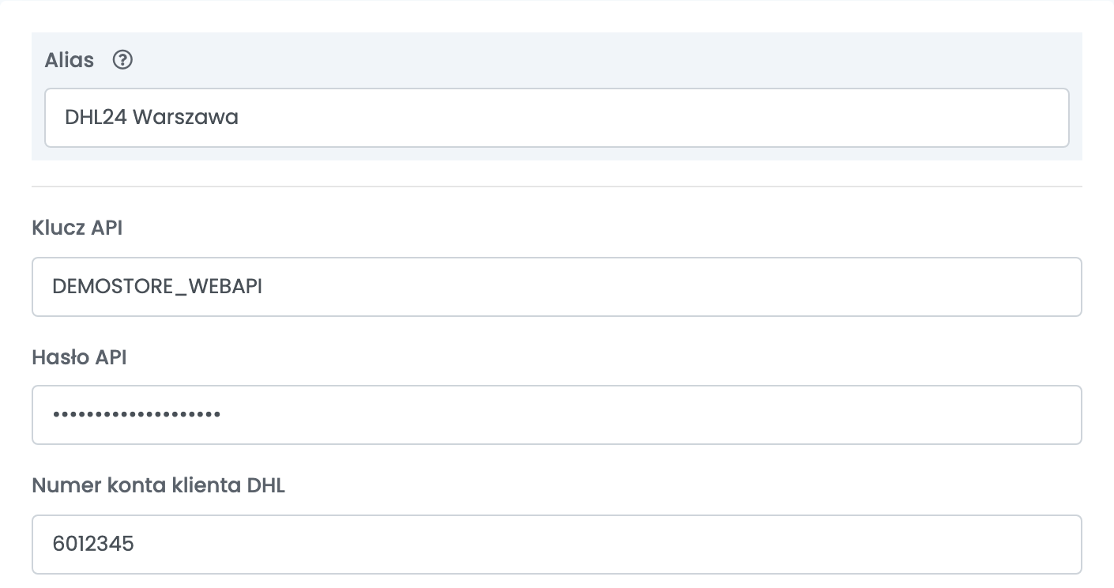Image resolution: width=1114 pixels, height=588 pixels.
Task: Focus the Numer konta klienta DHL field
Action: (557, 545)
